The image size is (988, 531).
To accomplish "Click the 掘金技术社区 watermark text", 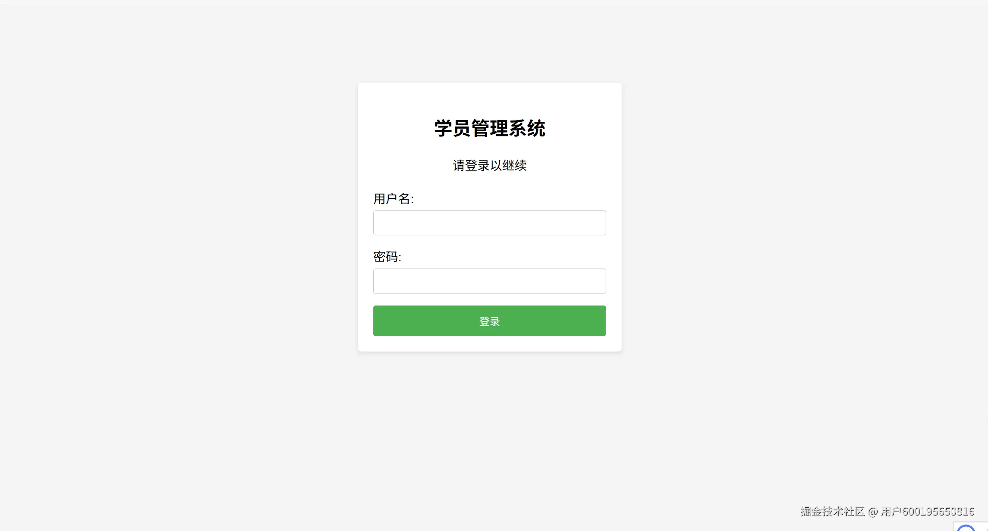I will point(832,512).
